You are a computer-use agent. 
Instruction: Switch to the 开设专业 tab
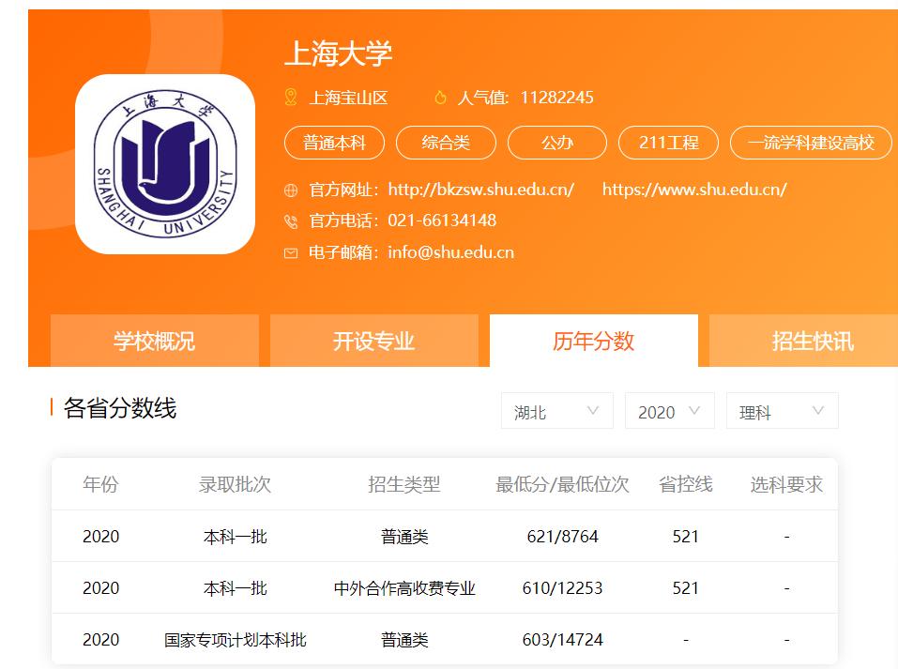click(x=375, y=341)
